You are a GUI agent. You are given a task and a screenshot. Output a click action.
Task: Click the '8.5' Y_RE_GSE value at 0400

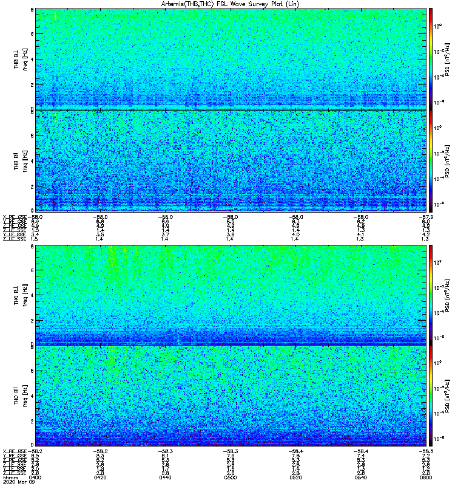[x=35, y=456]
